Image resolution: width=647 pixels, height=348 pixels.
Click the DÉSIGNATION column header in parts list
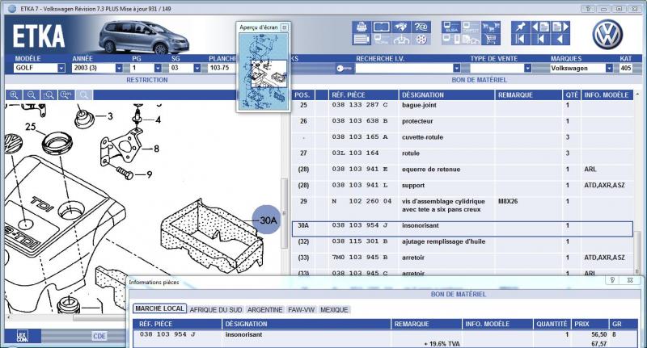(x=446, y=95)
